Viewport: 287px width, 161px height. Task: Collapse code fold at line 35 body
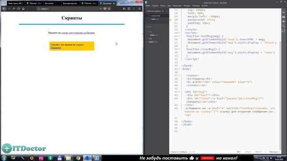pyautogui.click(x=179, y=69)
